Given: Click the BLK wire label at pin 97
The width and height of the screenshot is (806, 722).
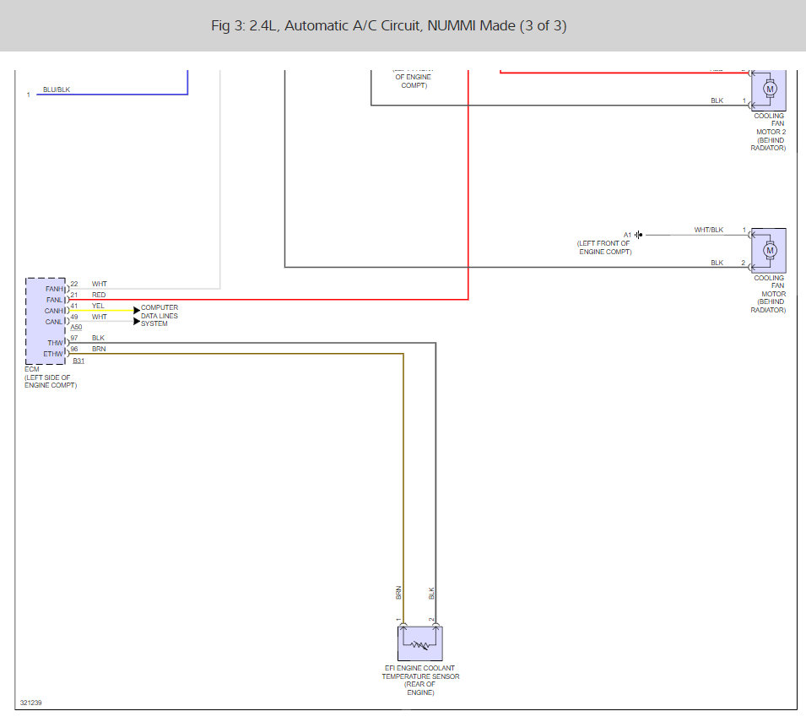Looking at the screenshot, I should click(98, 338).
